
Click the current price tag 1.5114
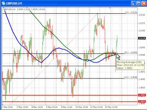coord(142,38)
